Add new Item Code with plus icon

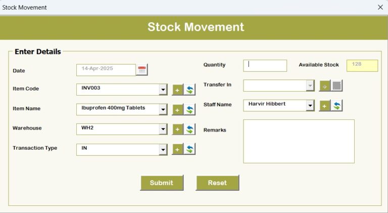tap(177, 90)
